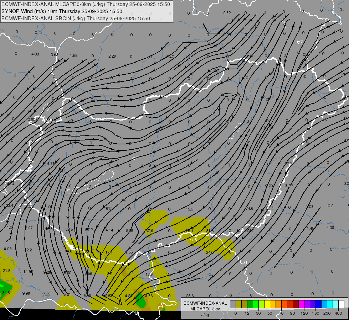
Task: Click legend tick label 400
Action: click(x=338, y=313)
